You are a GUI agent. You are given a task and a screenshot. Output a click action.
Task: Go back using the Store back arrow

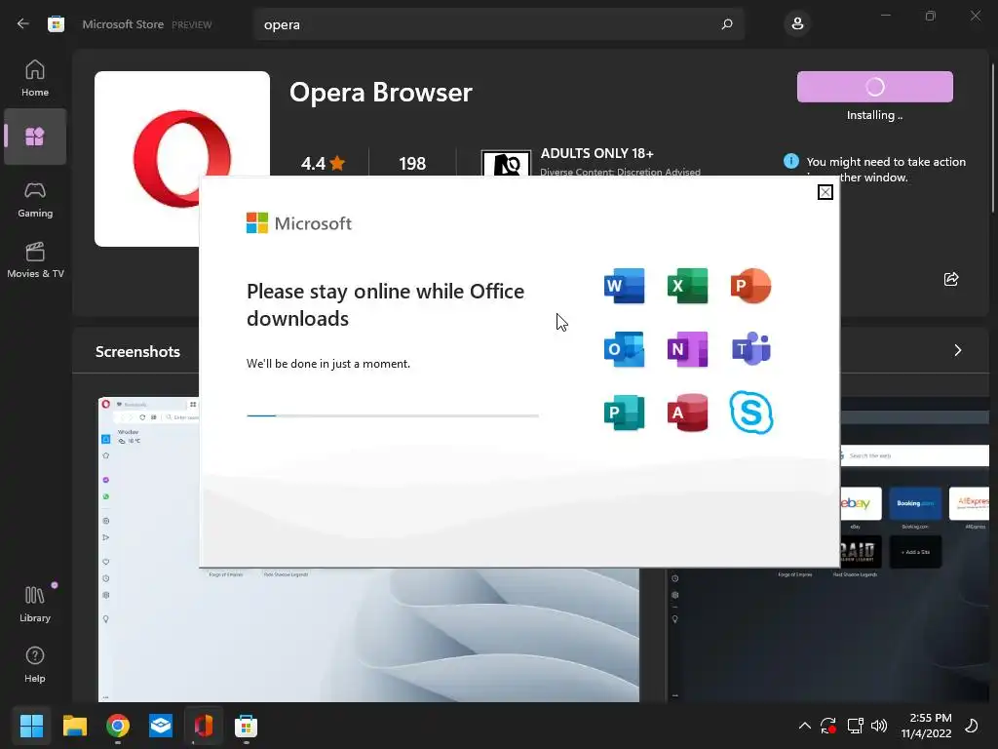(x=23, y=23)
